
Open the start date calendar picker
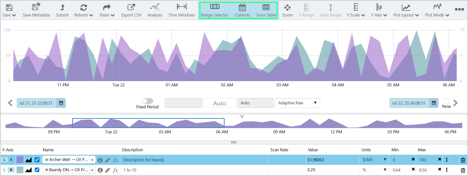(x=61, y=103)
